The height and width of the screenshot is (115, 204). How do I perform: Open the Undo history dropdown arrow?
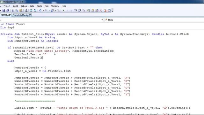(x=43, y=11)
